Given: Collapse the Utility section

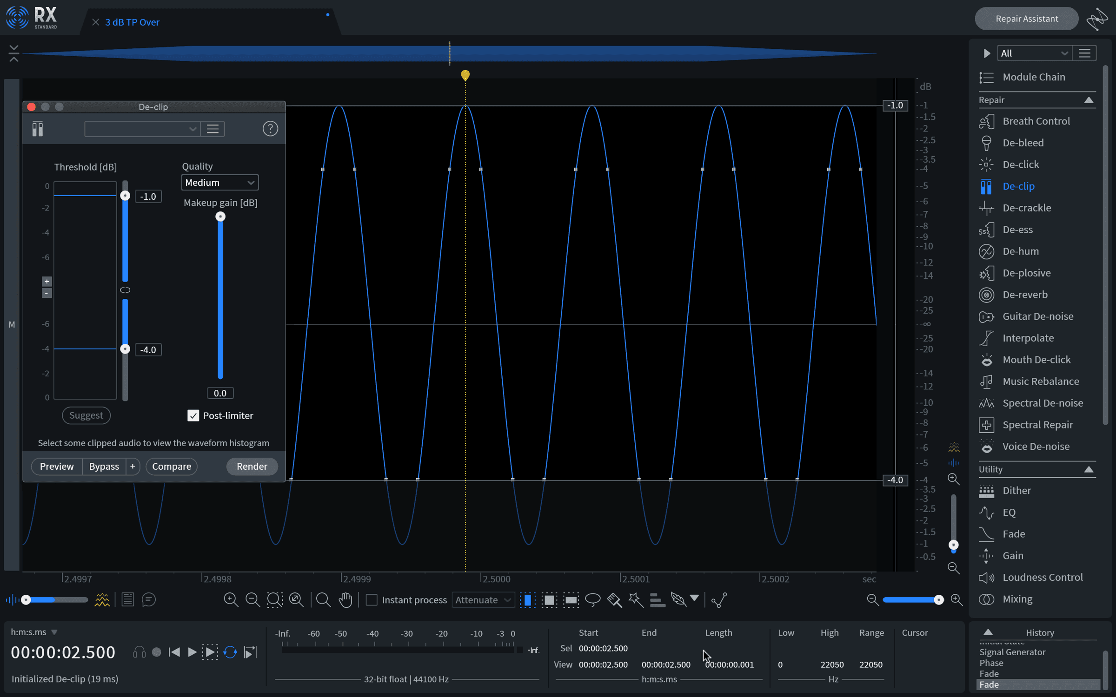Looking at the screenshot, I should click(x=1089, y=469).
